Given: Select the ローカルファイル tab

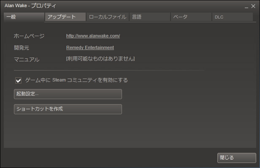Looking at the screenshot, I should 108,17.
